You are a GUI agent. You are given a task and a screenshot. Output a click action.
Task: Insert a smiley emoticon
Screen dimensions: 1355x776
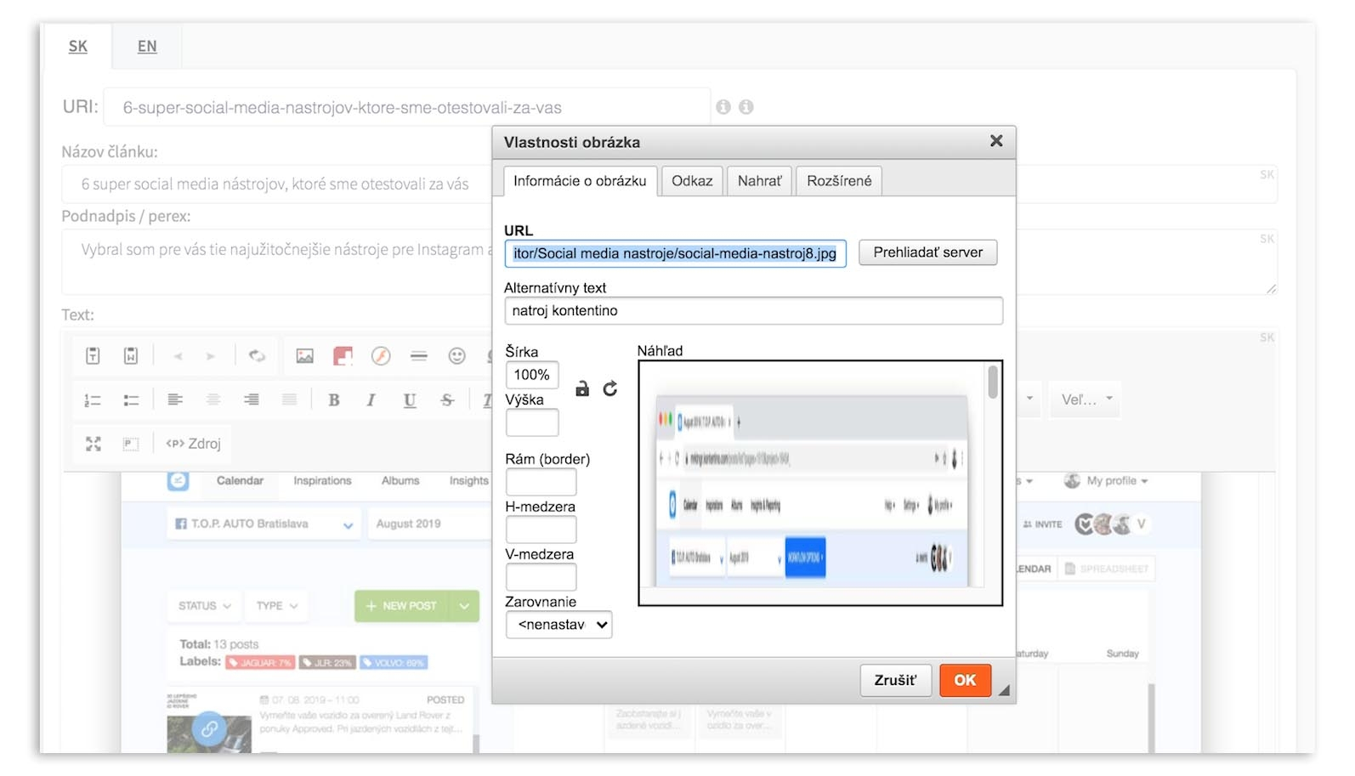click(x=457, y=356)
